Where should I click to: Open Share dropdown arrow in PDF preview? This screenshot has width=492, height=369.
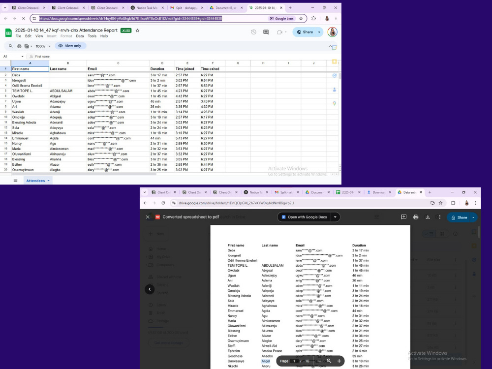(473, 217)
